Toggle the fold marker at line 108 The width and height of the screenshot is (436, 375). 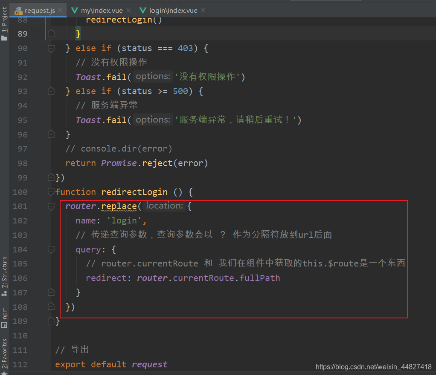(51, 307)
